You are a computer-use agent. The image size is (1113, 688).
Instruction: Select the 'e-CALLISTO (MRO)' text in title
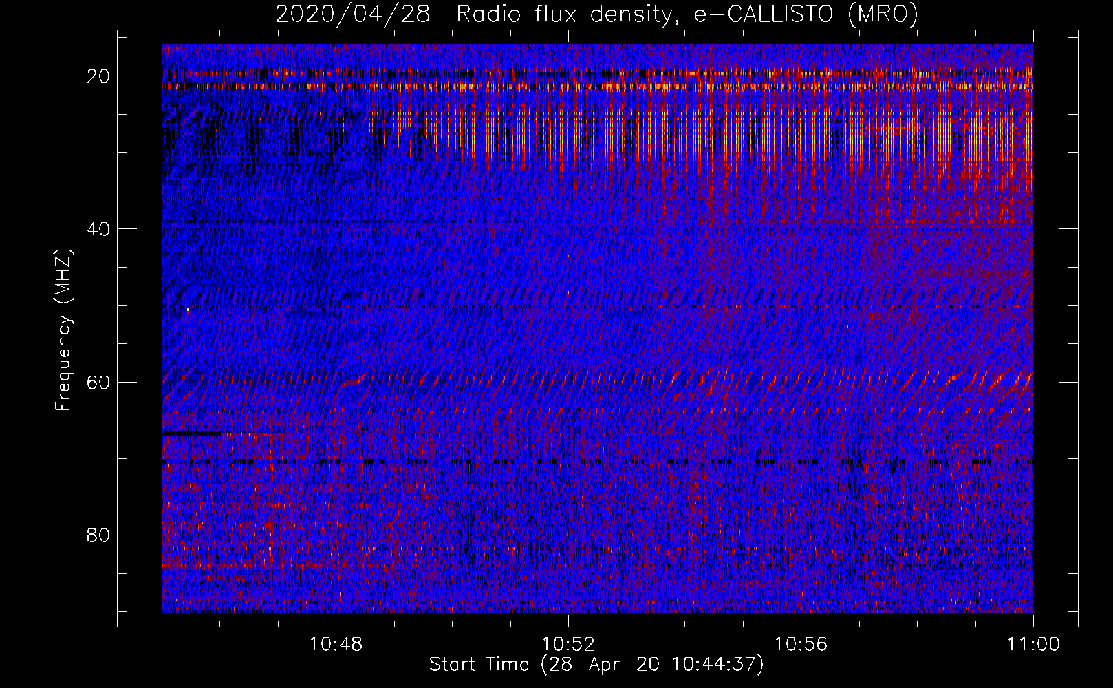click(x=806, y=14)
